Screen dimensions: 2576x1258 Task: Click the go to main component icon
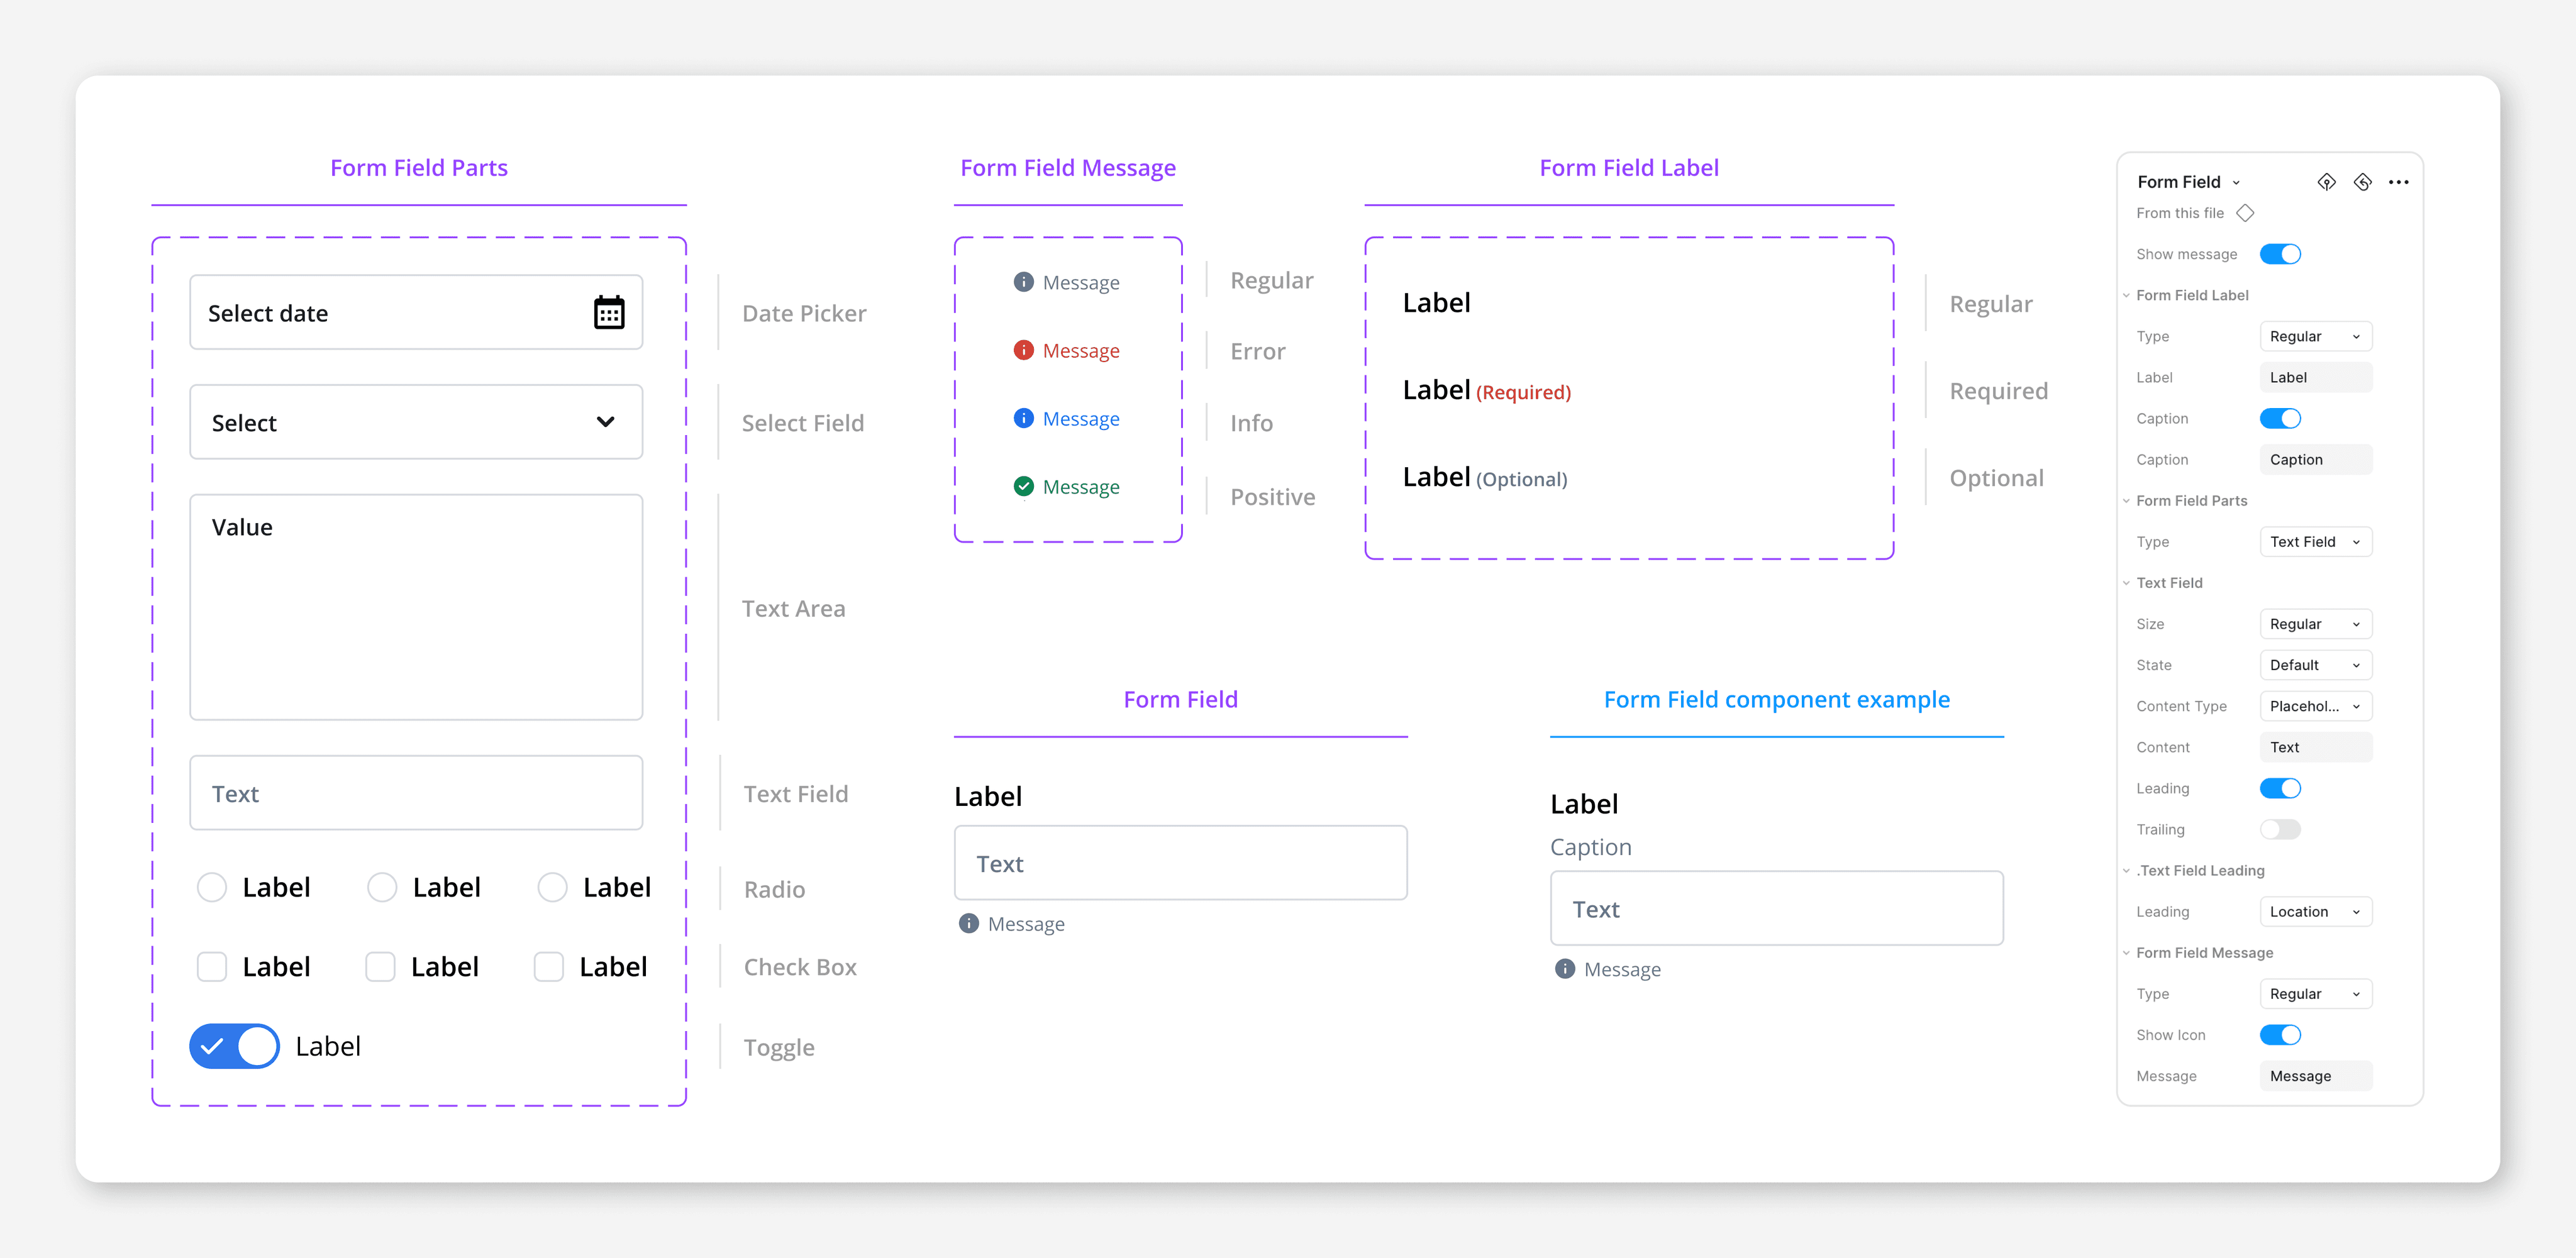(x=2326, y=182)
